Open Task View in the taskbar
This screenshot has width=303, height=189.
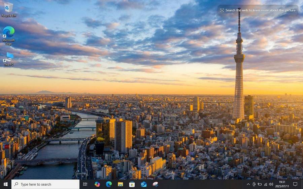click(85, 184)
